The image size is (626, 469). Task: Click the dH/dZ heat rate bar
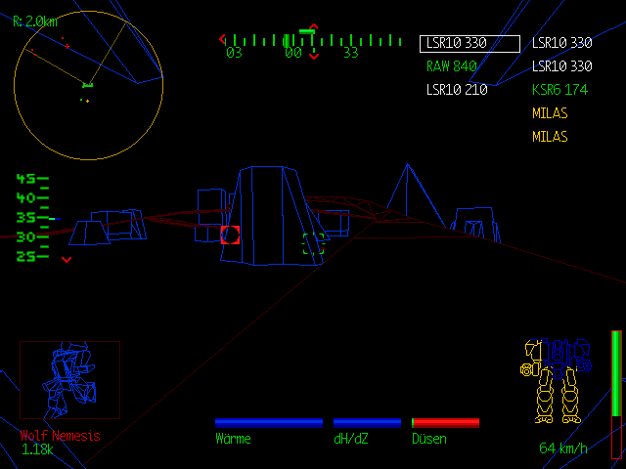[x=367, y=423]
